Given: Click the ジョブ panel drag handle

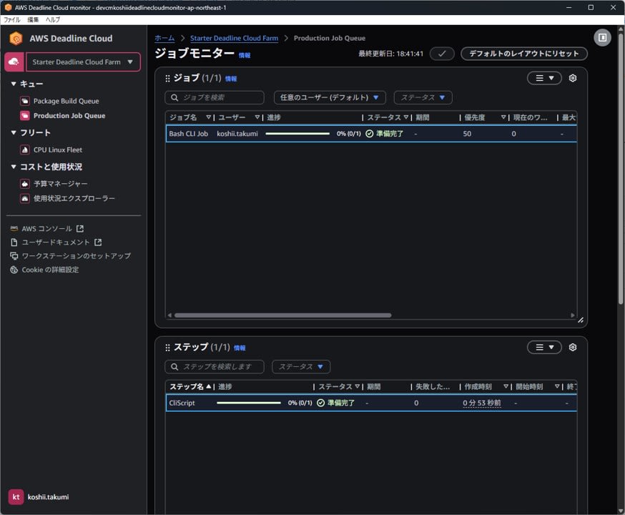Looking at the screenshot, I should tap(167, 79).
